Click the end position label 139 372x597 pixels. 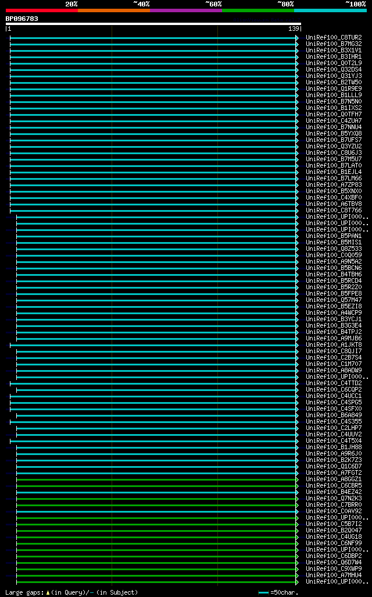[294, 29]
